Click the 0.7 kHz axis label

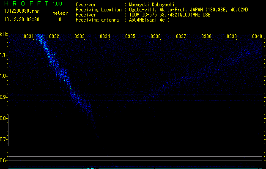click(3, 139)
